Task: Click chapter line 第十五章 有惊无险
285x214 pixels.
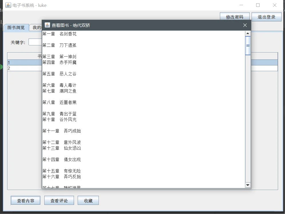Action: point(62,171)
